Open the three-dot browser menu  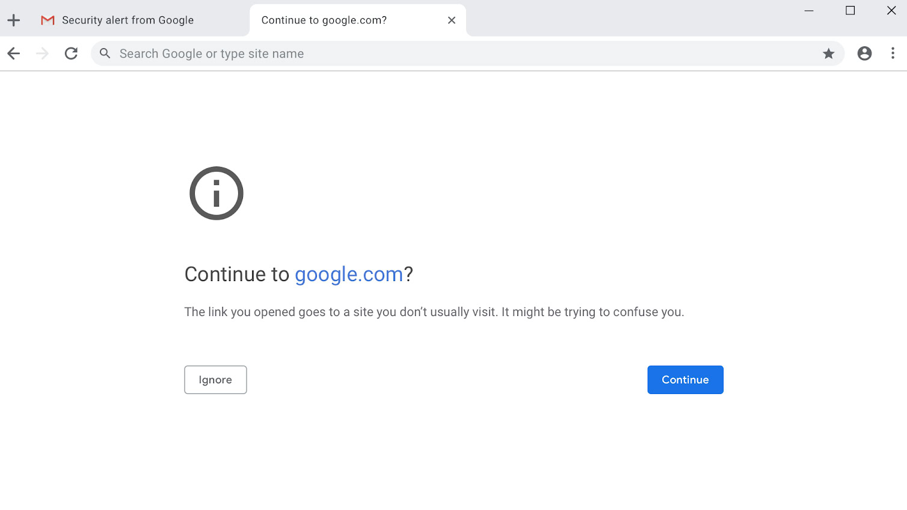coord(893,53)
